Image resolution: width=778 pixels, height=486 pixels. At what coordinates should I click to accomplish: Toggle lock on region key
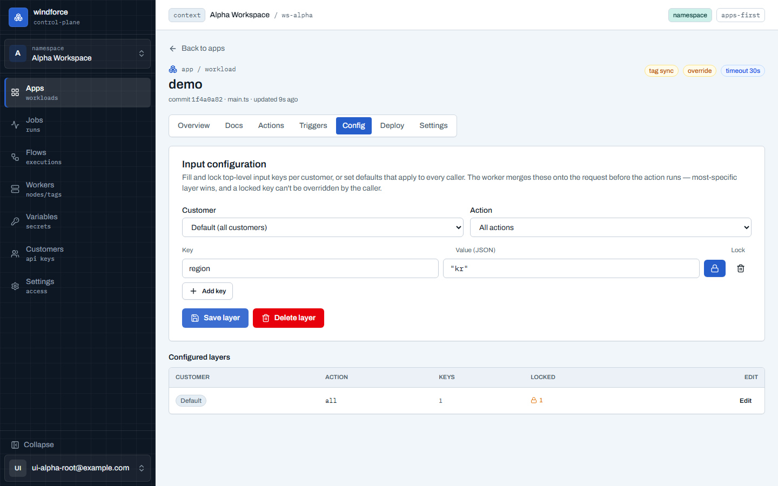(x=715, y=268)
